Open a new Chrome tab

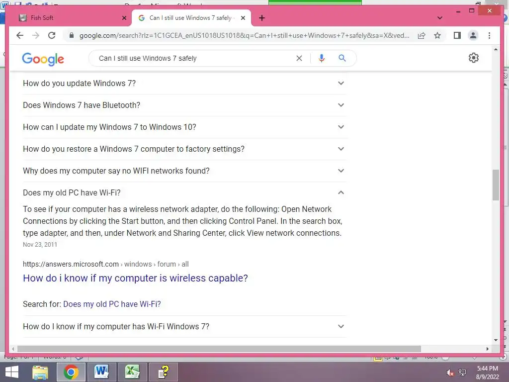point(262,18)
